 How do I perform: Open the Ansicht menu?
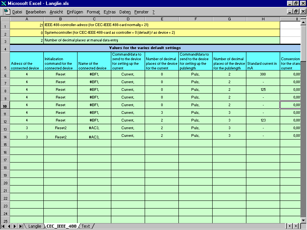[56, 12]
